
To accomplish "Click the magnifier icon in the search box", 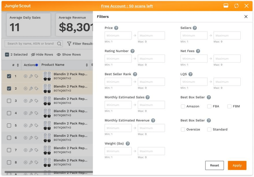I will coord(59,44).
